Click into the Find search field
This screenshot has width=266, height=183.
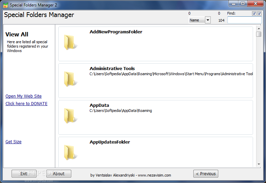tap(245, 20)
